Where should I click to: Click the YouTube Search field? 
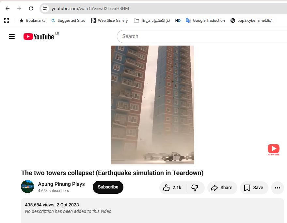point(201,36)
